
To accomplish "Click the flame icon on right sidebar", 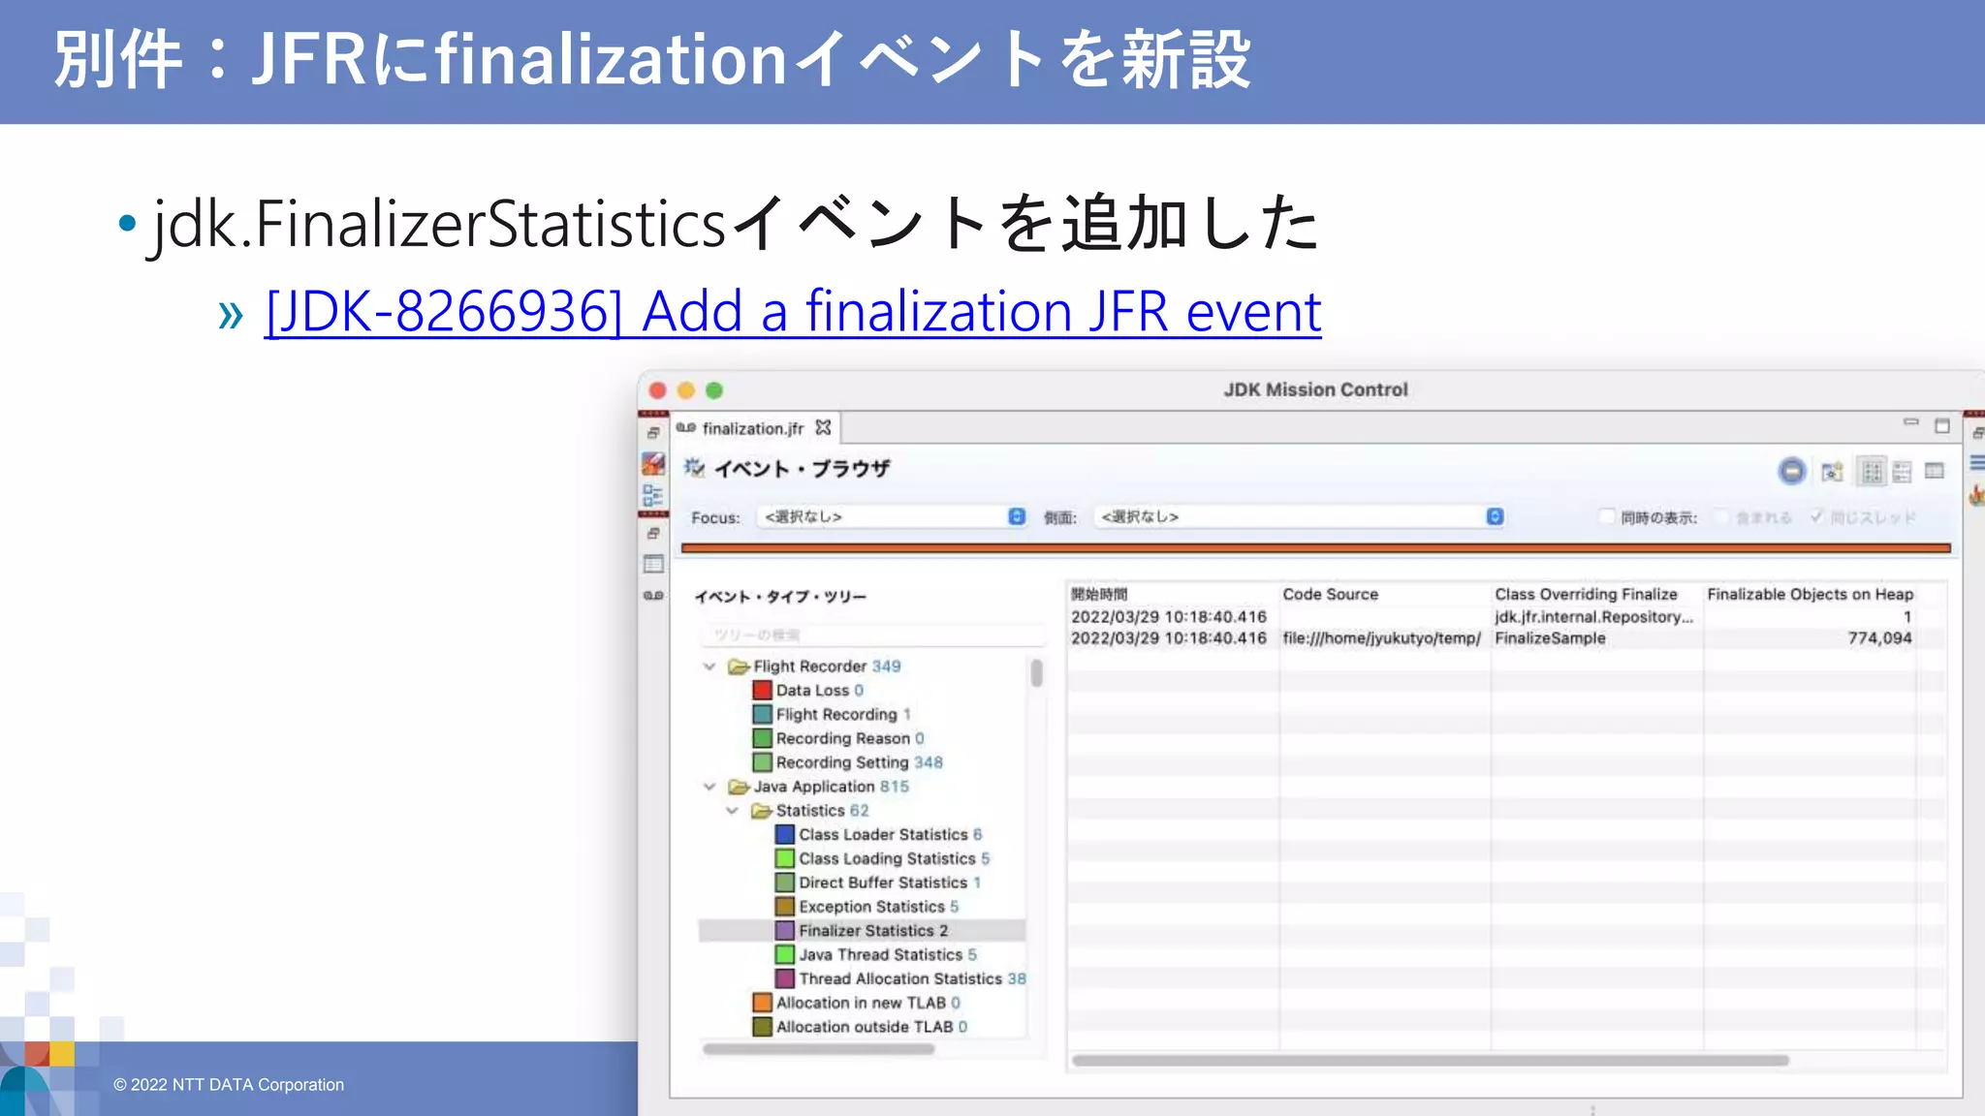I will pyautogui.click(x=1976, y=496).
